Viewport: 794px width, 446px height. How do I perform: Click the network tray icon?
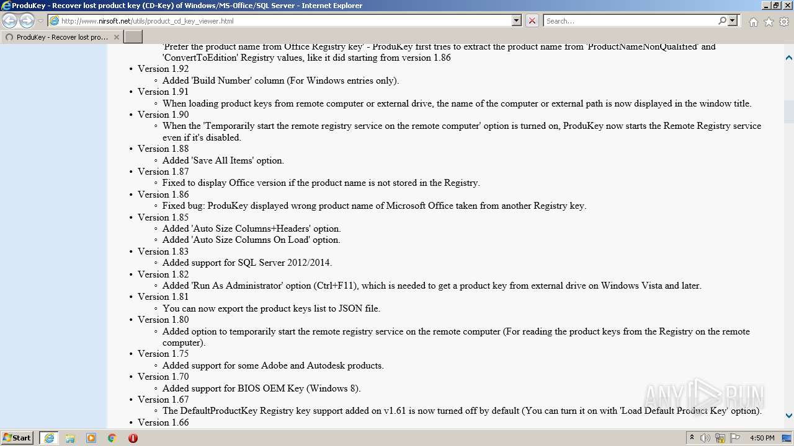(x=720, y=438)
